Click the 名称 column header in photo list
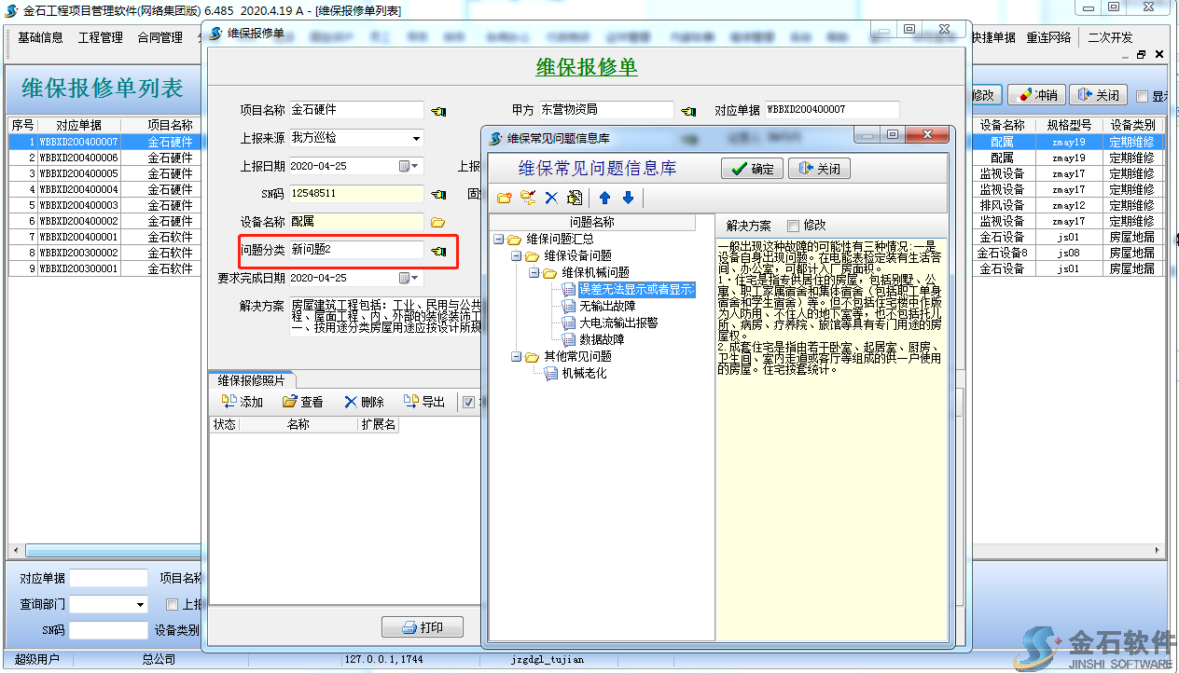Image resolution: width=1179 pixels, height=673 pixels. [x=298, y=425]
